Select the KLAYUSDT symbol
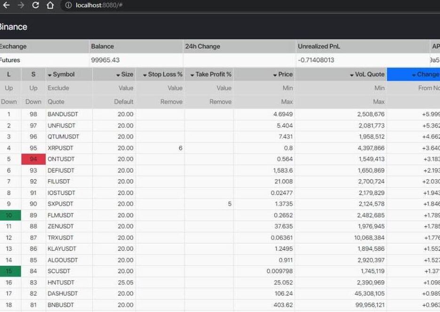This screenshot has width=440, height=312. [x=62, y=249]
